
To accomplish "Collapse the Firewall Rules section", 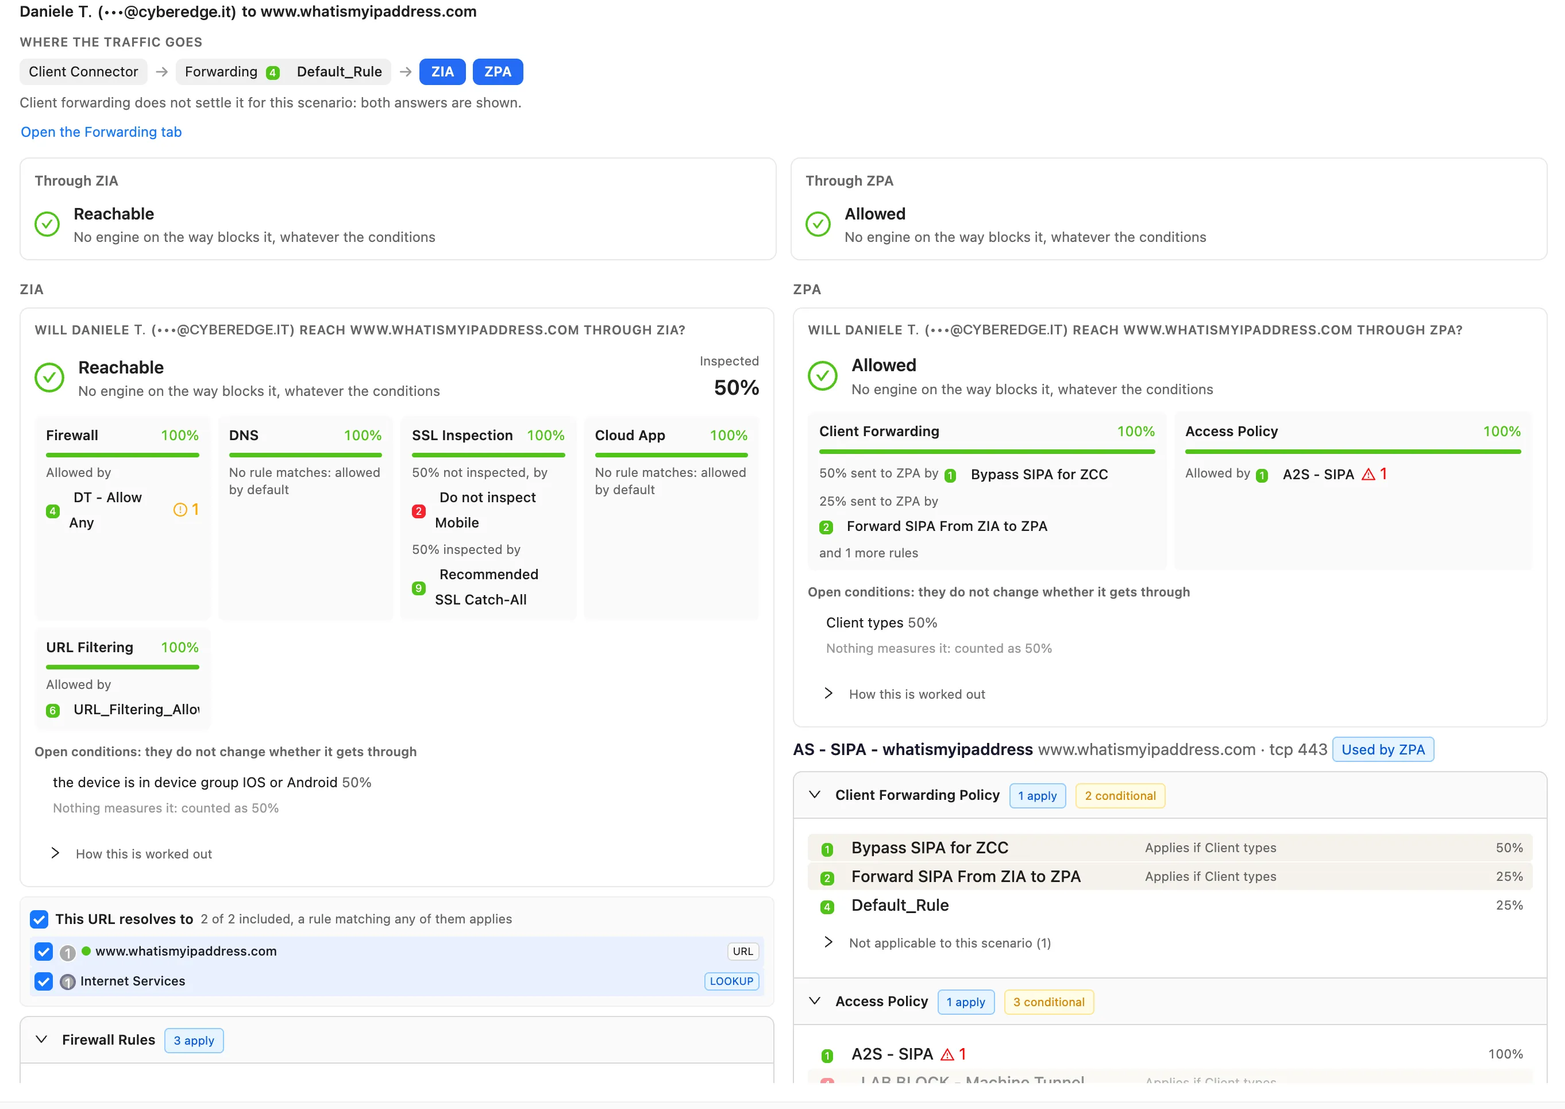I will tap(41, 1039).
